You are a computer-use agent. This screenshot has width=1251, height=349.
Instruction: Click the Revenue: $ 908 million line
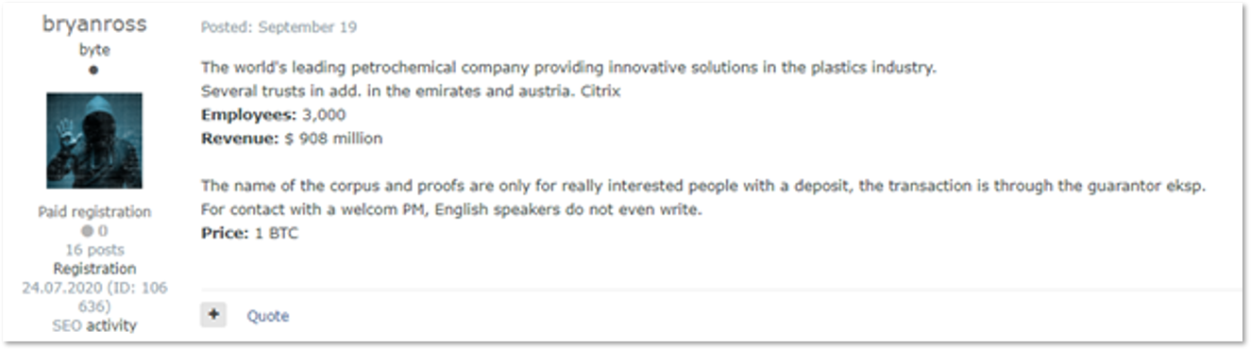292,139
